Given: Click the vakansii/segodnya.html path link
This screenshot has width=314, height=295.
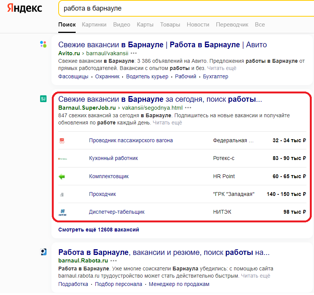Looking at the screenshot, I should tap(152, 108).
